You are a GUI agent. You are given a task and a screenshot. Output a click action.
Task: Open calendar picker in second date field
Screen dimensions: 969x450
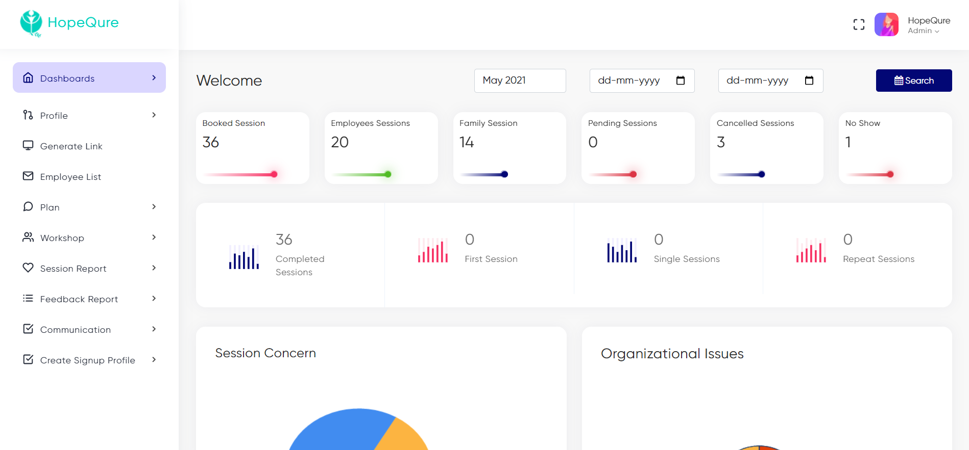[809, 81]
